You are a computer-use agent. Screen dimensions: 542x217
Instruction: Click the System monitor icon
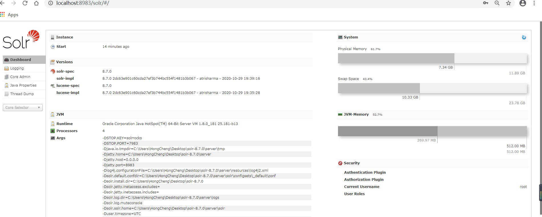(340, 37)
